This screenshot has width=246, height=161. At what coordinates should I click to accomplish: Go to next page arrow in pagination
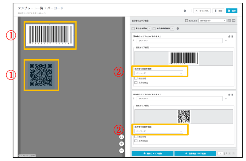point(234,154)
